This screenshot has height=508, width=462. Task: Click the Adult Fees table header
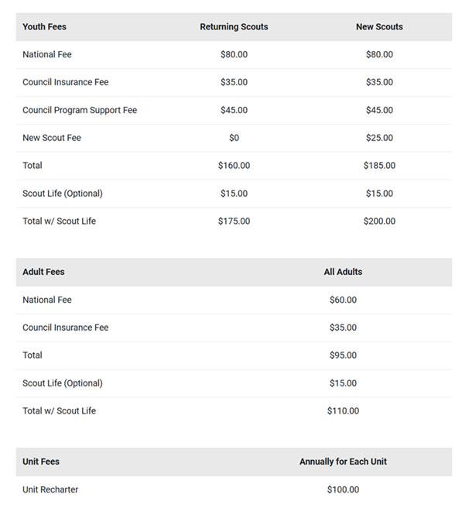tap(43, 272)
